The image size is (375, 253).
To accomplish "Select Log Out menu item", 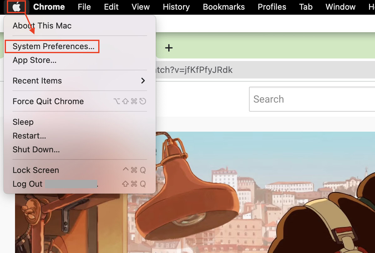I will (x=28, y=184).
